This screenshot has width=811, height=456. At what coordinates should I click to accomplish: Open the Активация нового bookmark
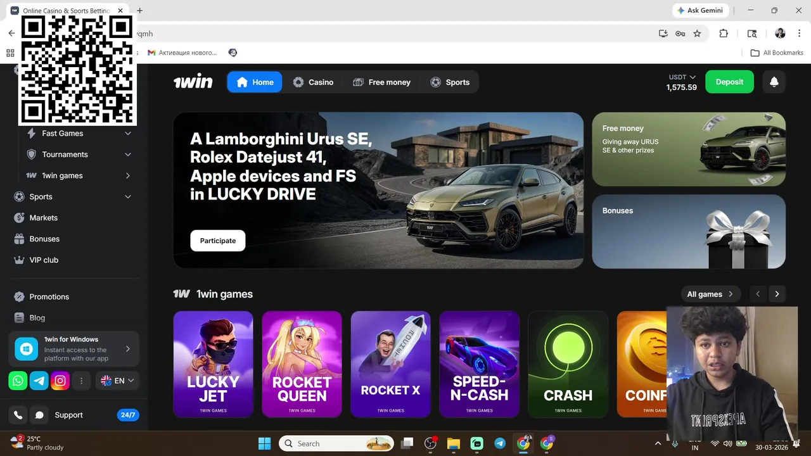pyautogui.click(x=182, y=53)
